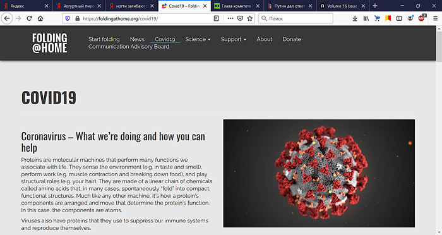Open the Donate link
Image resolution: width=442 pixels, height=235 pixels.
pos(292,39)
